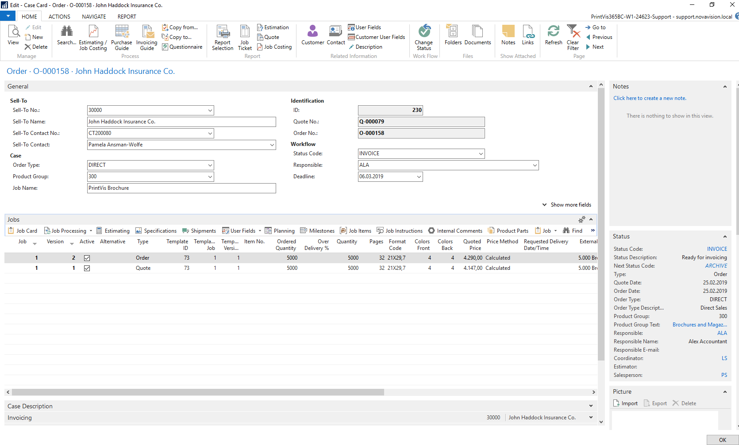Refresh the page
Screen dimensions: 739x445
pyautogui.click(x=554, y=35)
